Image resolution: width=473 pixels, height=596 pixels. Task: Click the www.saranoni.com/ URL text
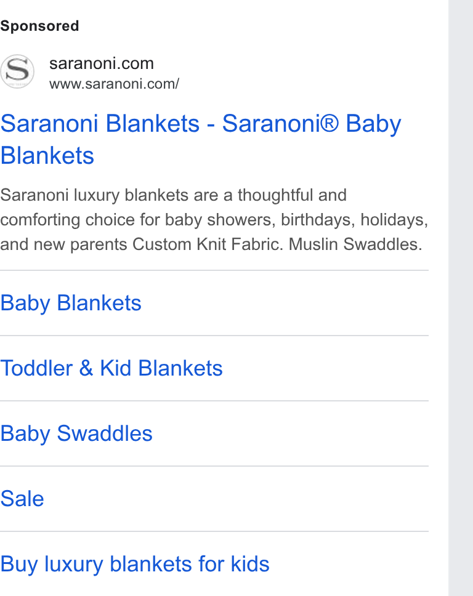[x=114, y=84]
